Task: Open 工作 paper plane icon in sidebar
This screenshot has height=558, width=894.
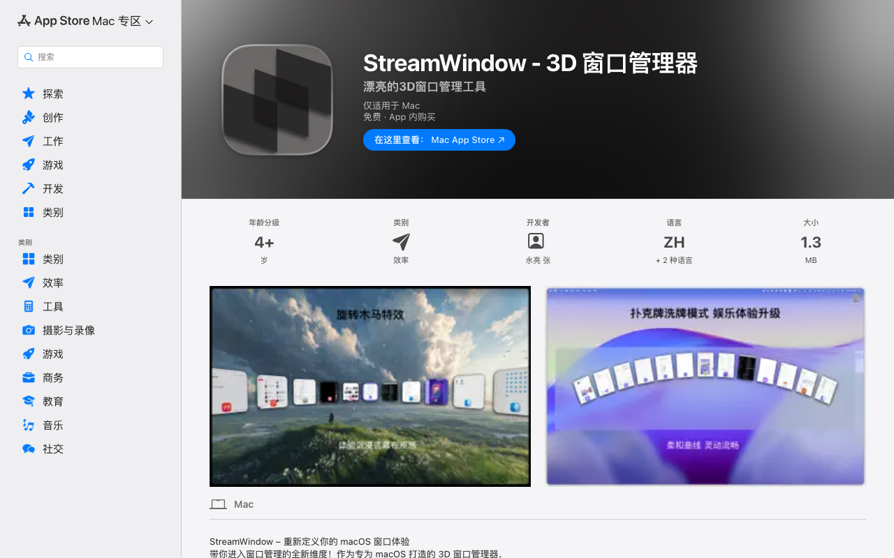Action: tap(29, 141)
